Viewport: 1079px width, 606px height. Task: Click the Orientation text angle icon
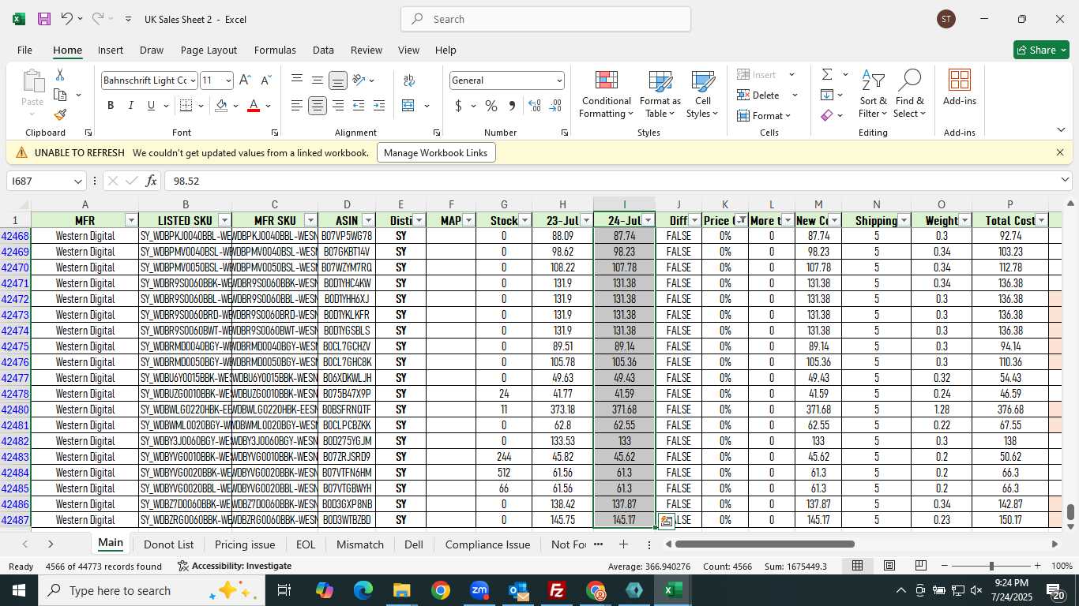(x=359, y=80)
